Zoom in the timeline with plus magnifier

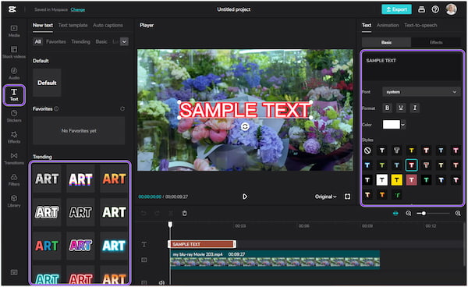pyautogui.click(x=458, y=214)
